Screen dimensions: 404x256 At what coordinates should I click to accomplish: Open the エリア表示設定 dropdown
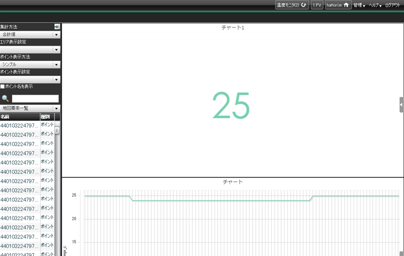coord(30,49)
